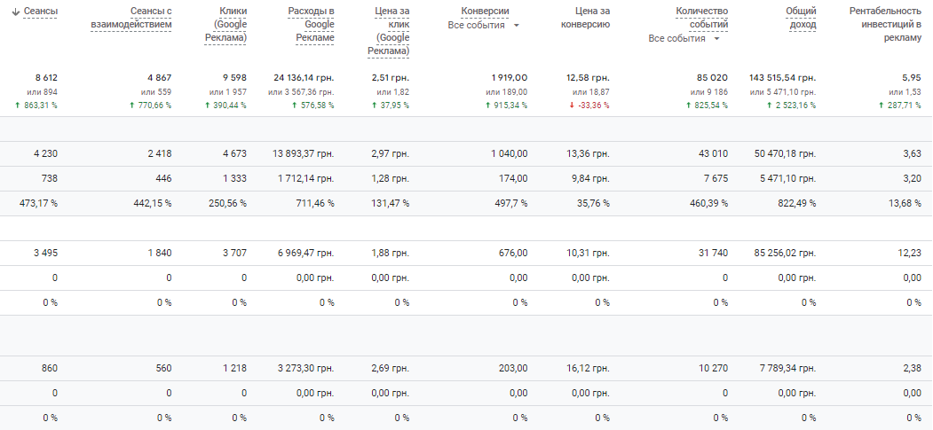Select cell 3 273,30 грн.
933x430 pixels.
point(306,368)
